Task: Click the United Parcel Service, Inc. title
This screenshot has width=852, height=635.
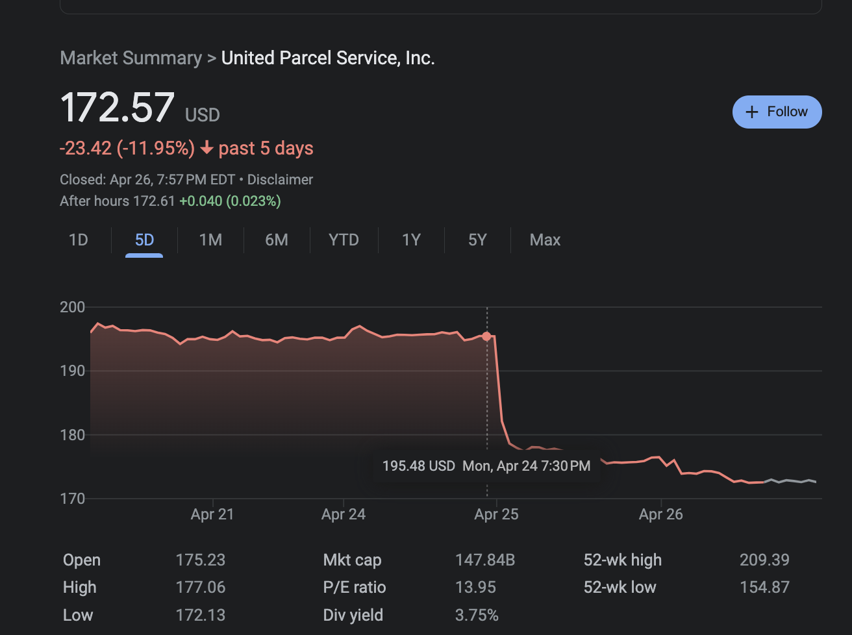Action: (x=328, y=58)
